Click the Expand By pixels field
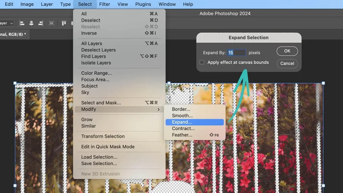Image resolution: width=343 pixels, height=193 pixels. [236, 53]
